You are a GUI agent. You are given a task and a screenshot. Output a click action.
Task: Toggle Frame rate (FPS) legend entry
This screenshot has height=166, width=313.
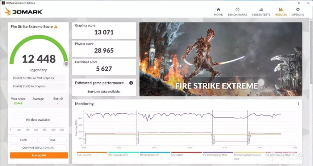pyautogui.click(x=92, y=154)
